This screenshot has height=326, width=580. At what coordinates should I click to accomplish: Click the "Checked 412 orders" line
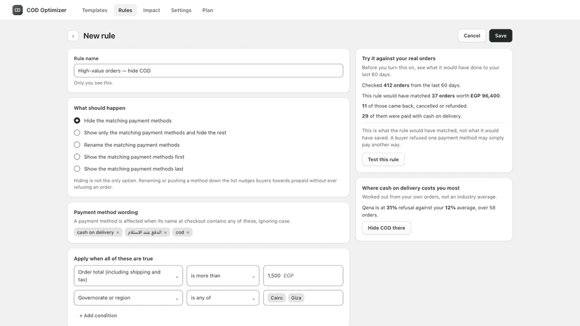click(411, 85)
